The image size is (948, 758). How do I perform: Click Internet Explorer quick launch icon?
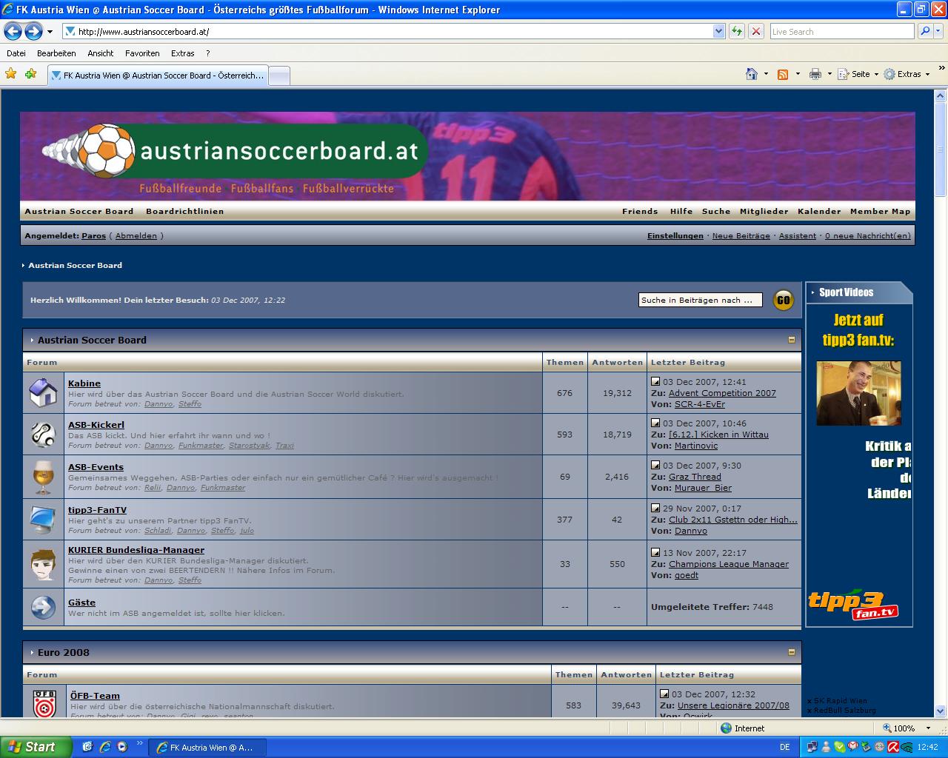coord(104,747)
